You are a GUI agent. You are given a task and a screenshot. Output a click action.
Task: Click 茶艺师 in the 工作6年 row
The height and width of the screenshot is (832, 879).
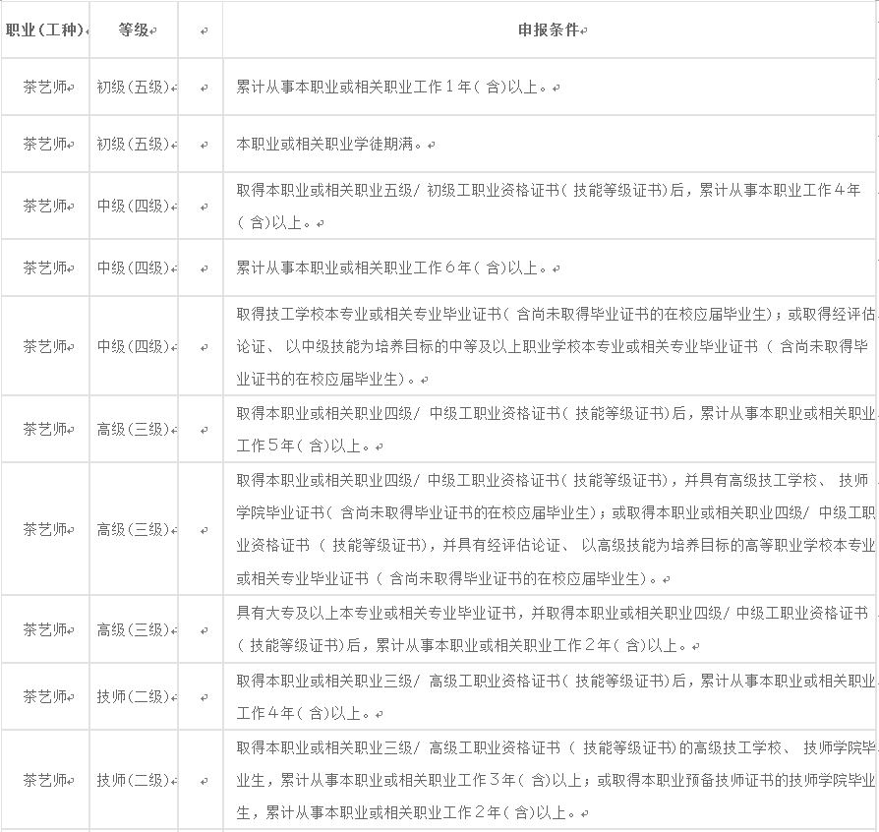[x=45, y=267]
